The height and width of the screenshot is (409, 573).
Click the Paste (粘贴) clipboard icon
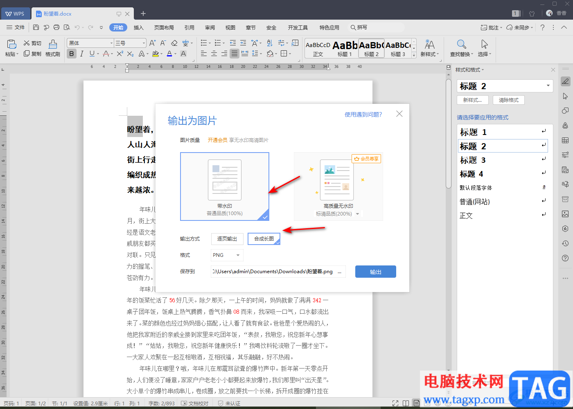pyautogui.click(x=11, y=44)
